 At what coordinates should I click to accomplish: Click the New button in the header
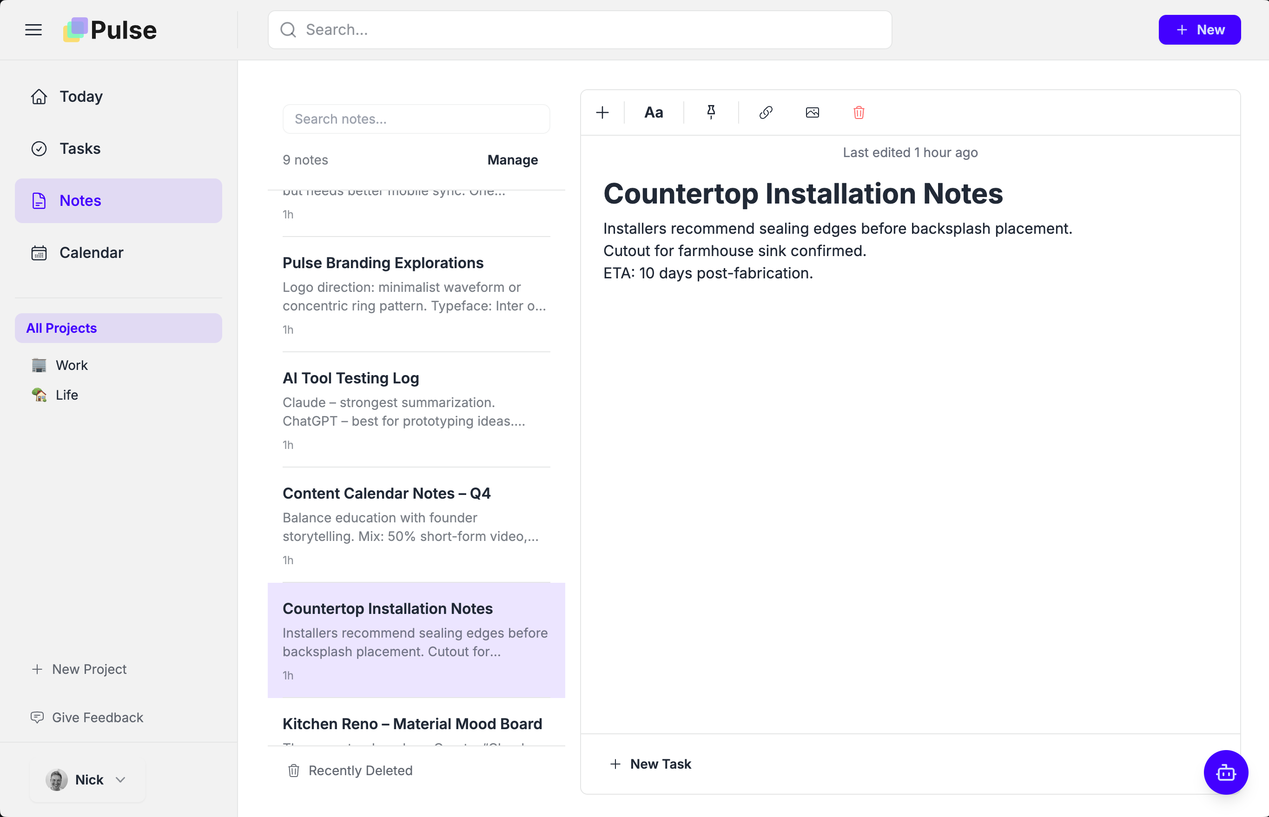1199,30
